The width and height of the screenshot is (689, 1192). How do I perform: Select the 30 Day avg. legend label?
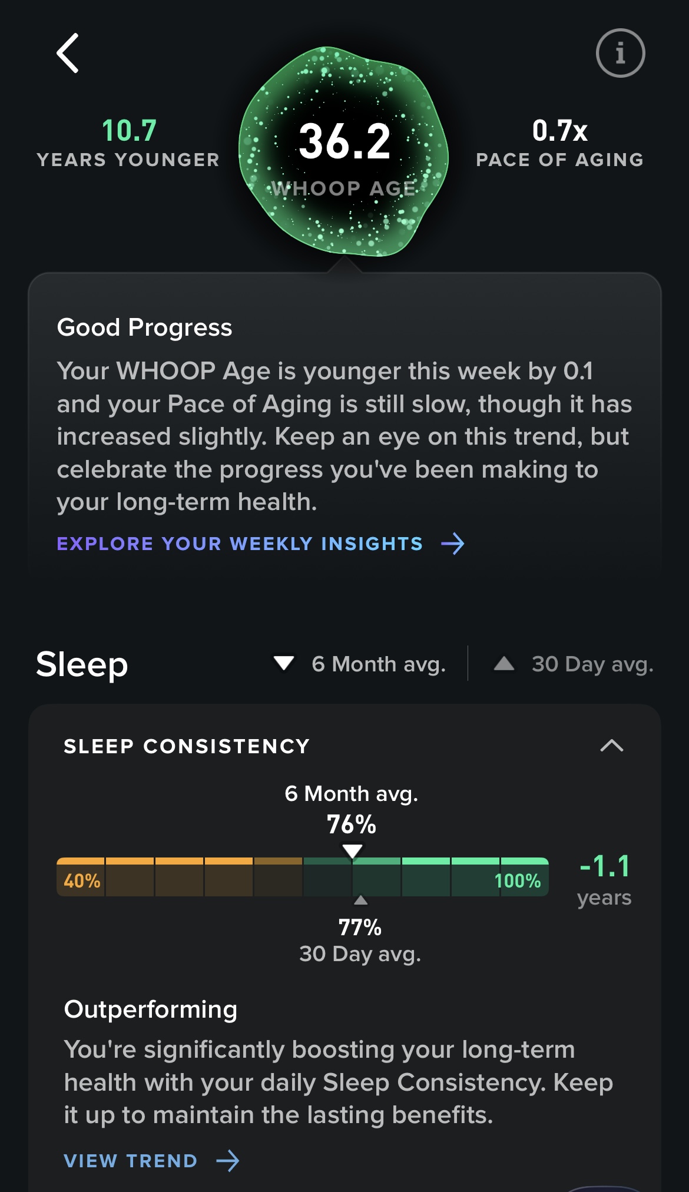pyautogui.click(x=592, y=664)
